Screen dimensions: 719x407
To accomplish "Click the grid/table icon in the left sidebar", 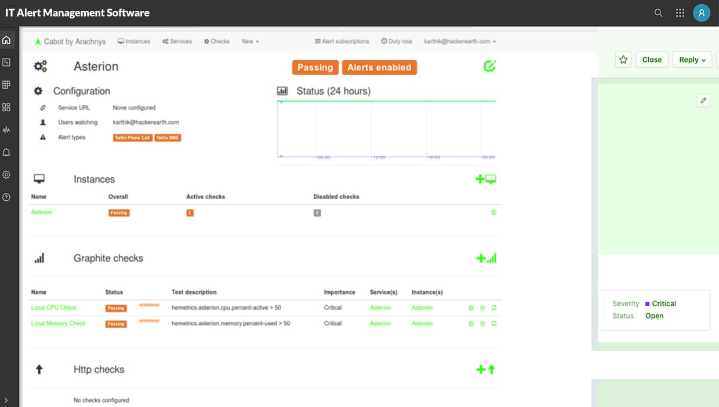I will (x=6, y=85).
